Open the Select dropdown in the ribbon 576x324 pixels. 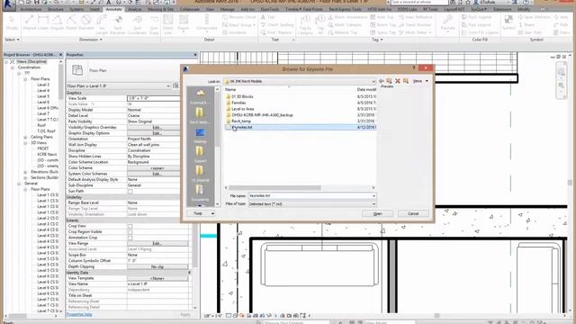point(12,40)
